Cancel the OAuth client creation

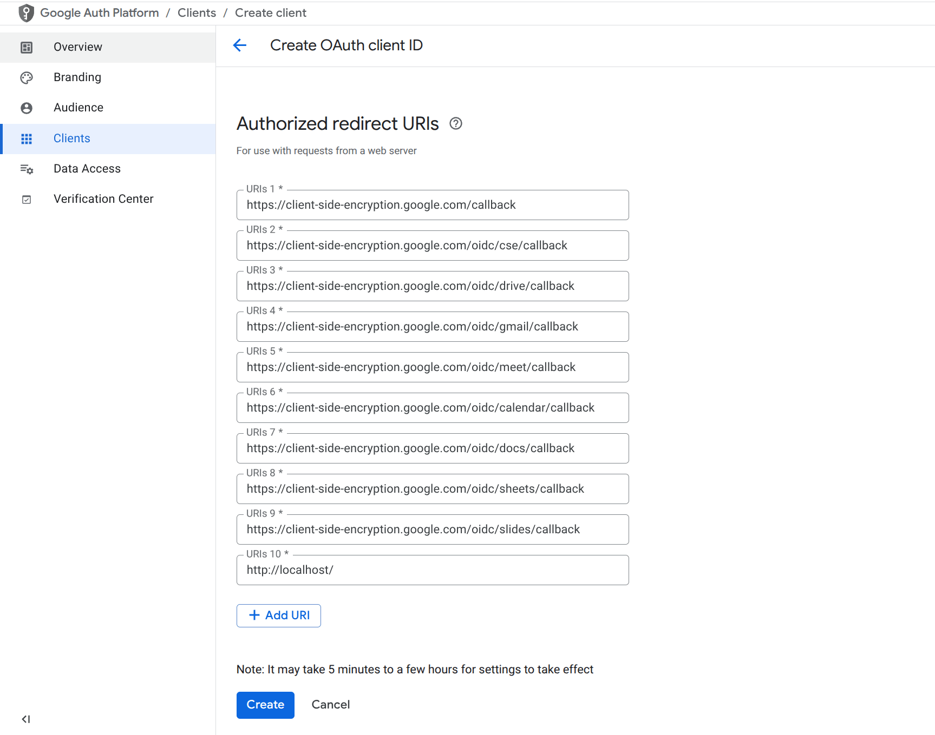(331, 705)
